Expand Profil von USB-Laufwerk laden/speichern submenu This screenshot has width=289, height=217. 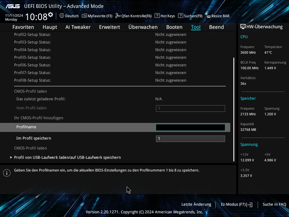pos(67,157)
